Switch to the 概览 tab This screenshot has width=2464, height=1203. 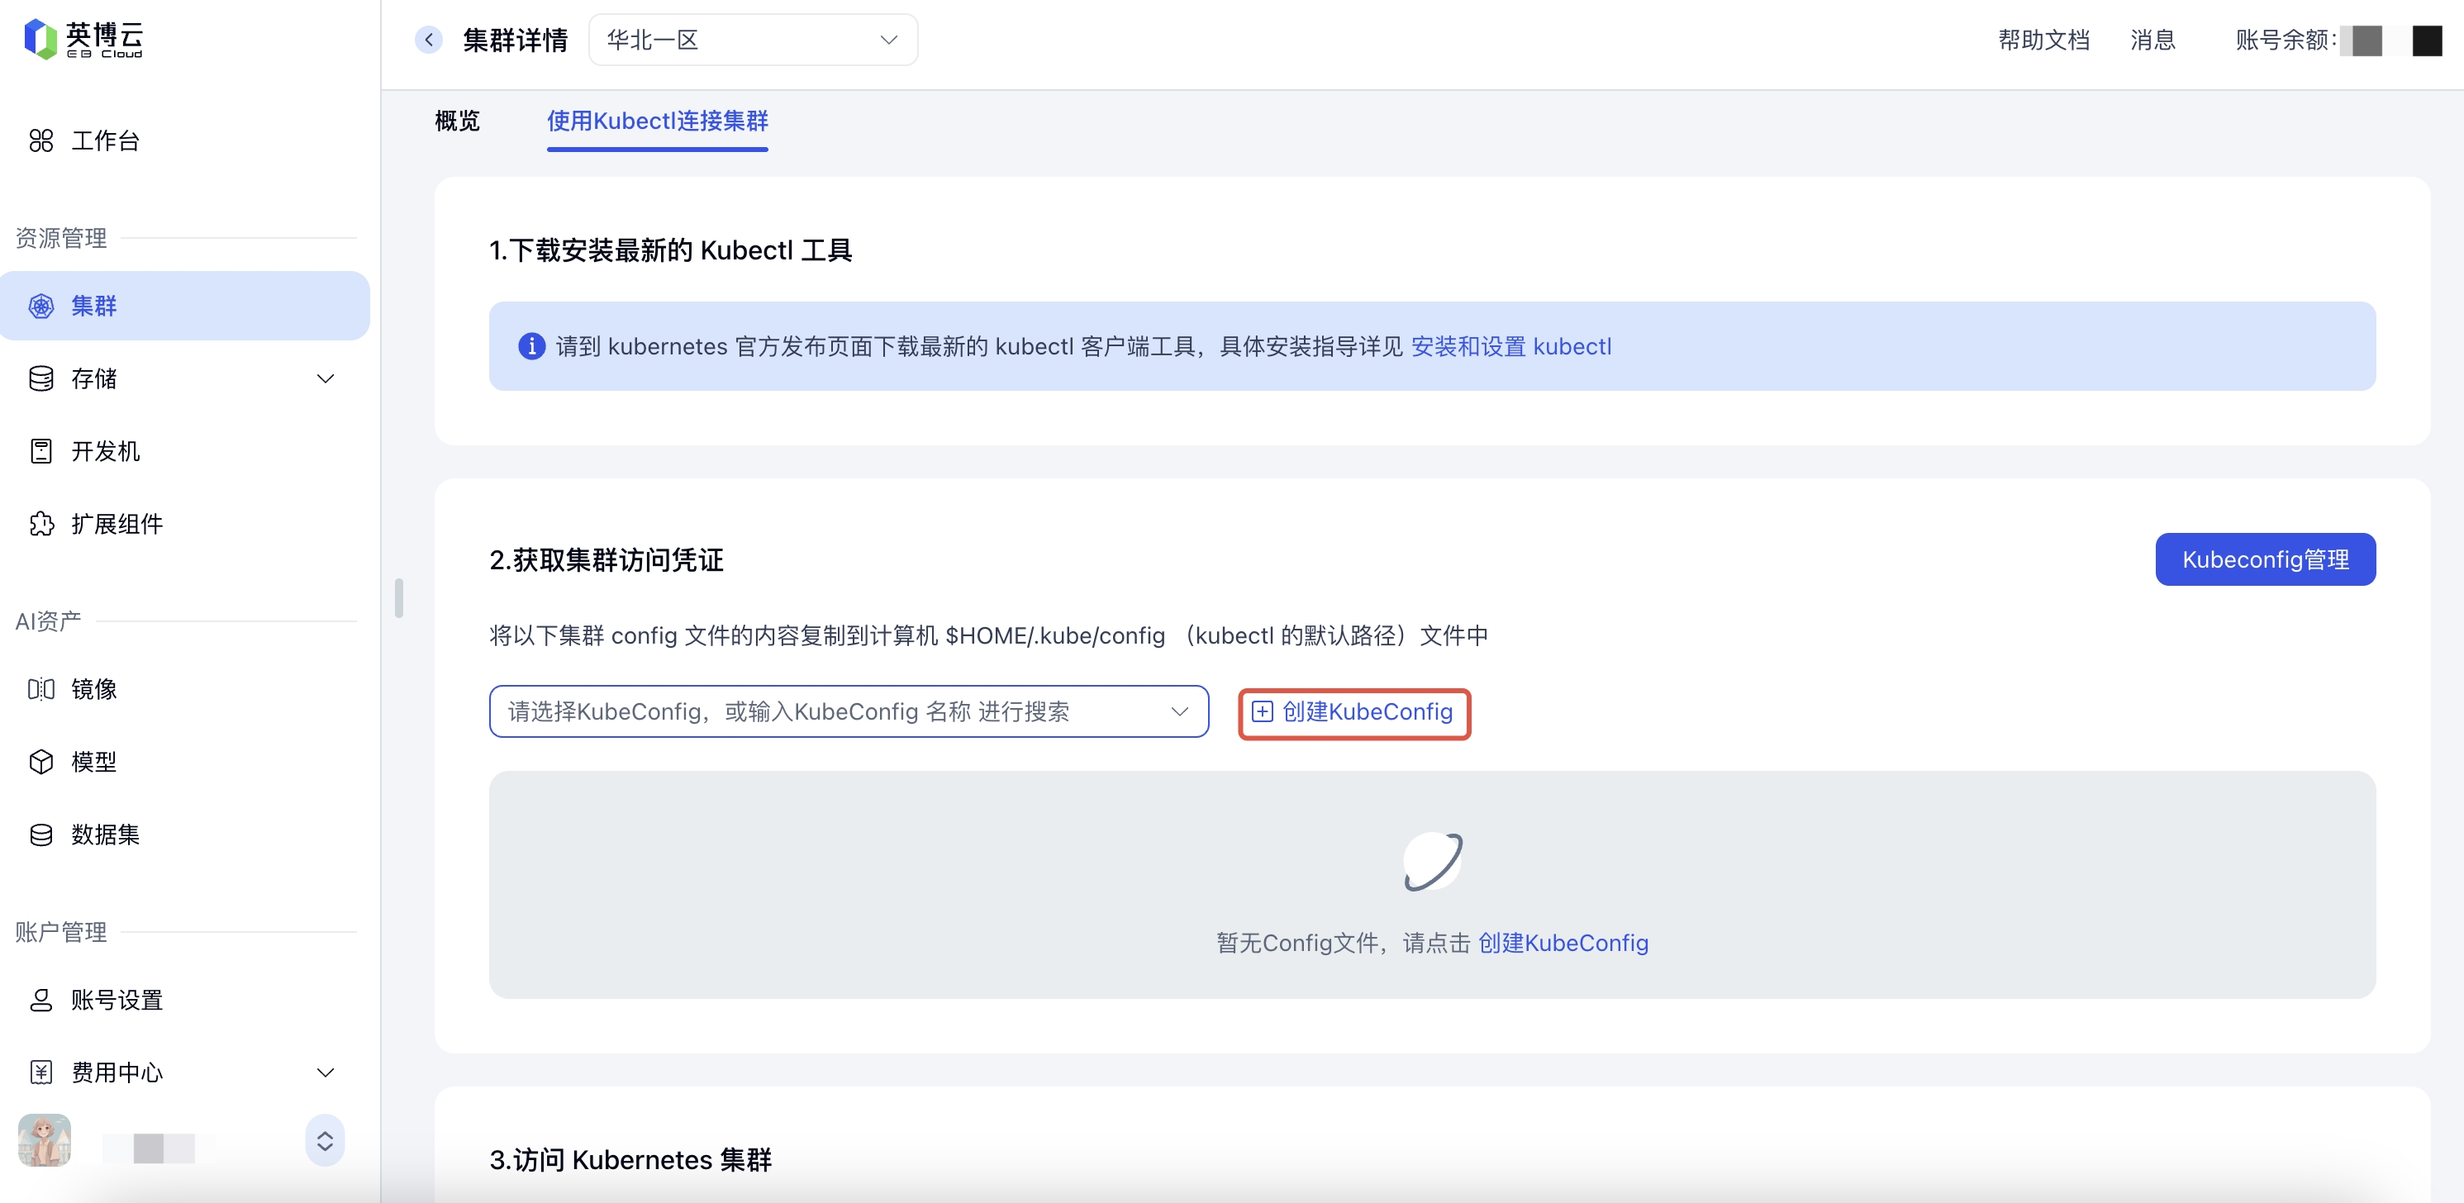[457, 121]
